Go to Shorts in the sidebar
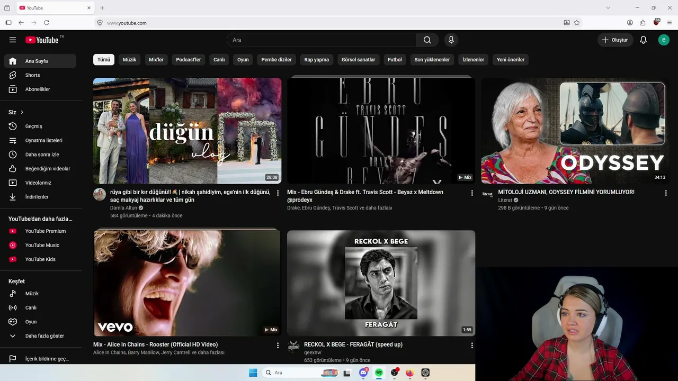 [x=40, y=75]
